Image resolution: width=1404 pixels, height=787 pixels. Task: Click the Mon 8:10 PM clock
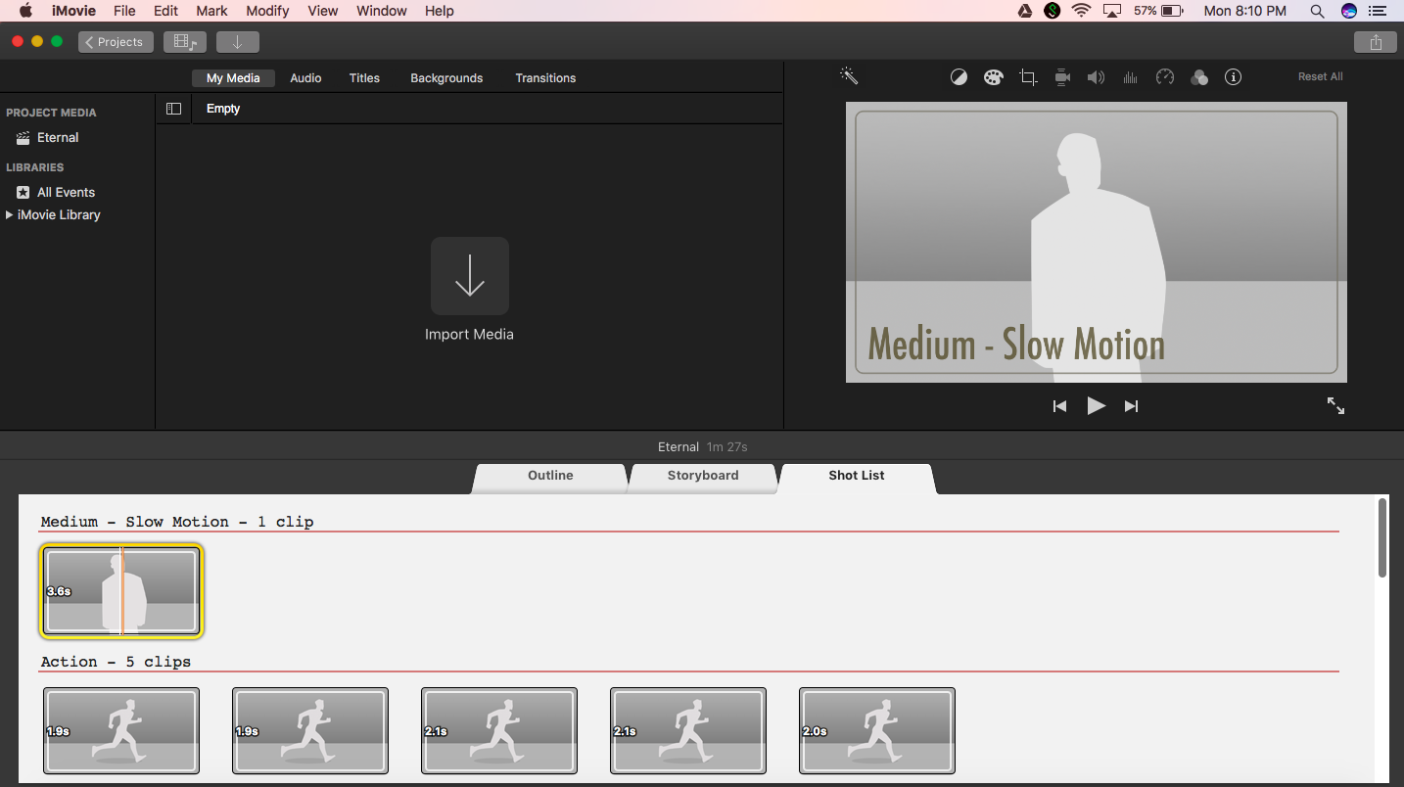point(1244,11)
